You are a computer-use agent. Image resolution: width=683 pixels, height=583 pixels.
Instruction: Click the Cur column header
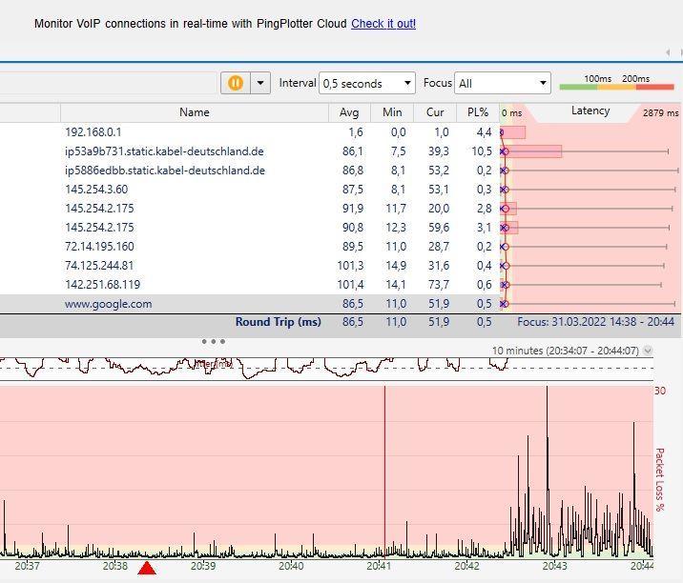[435, 112]
